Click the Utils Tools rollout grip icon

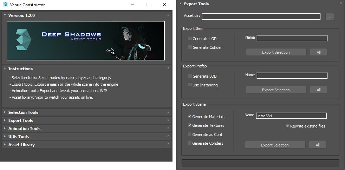pos(168,136)
